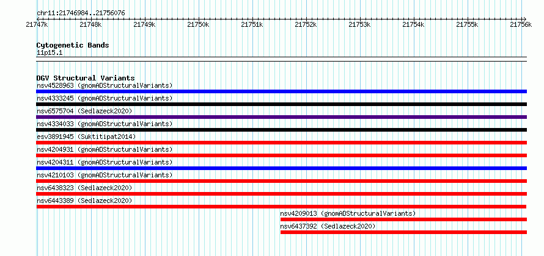This screenshot has width=544, height=256.
Task: Open the nsv4333245 (gnomADStructuralVariants) label
Action: pos(105,98)
